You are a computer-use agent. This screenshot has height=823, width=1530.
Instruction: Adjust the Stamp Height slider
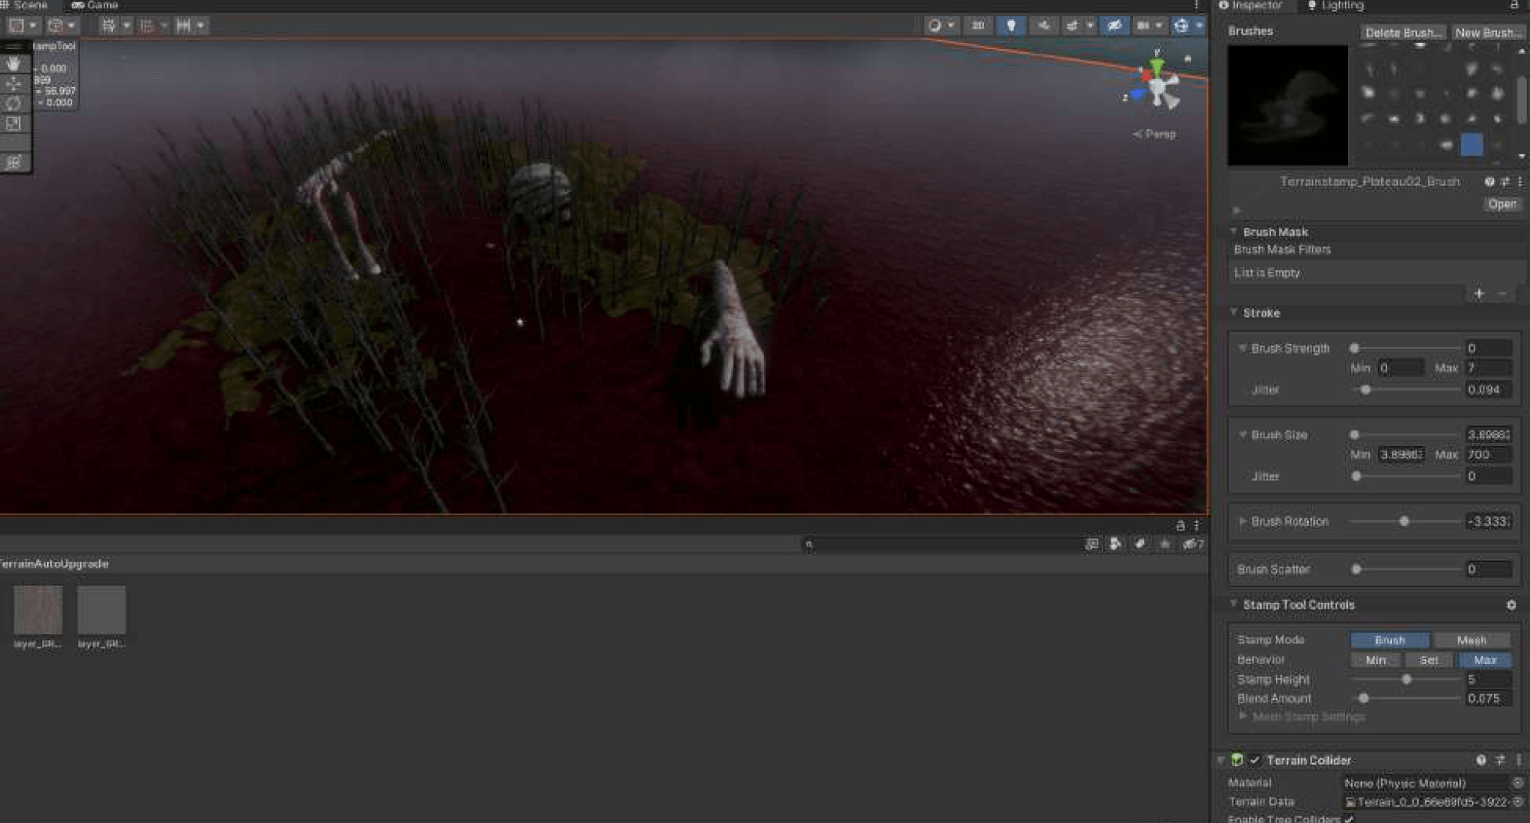click(1406, 679)
